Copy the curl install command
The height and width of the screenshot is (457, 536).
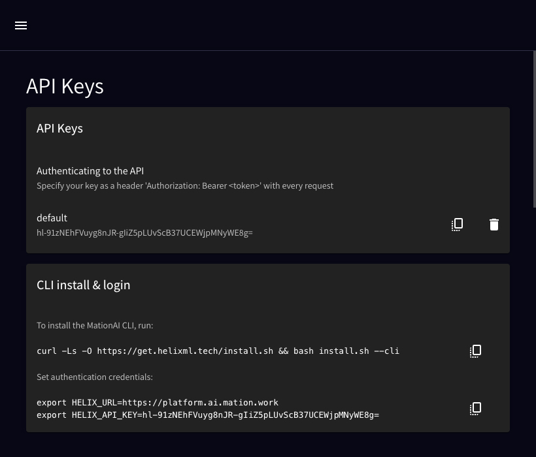pos(475,351)
